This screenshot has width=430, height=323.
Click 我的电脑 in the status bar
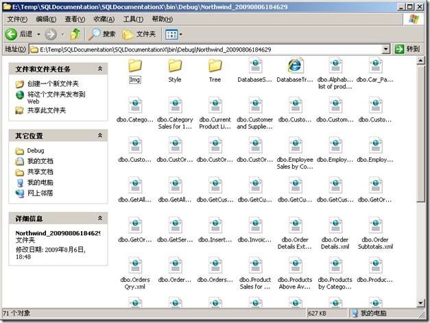point(369,313)
